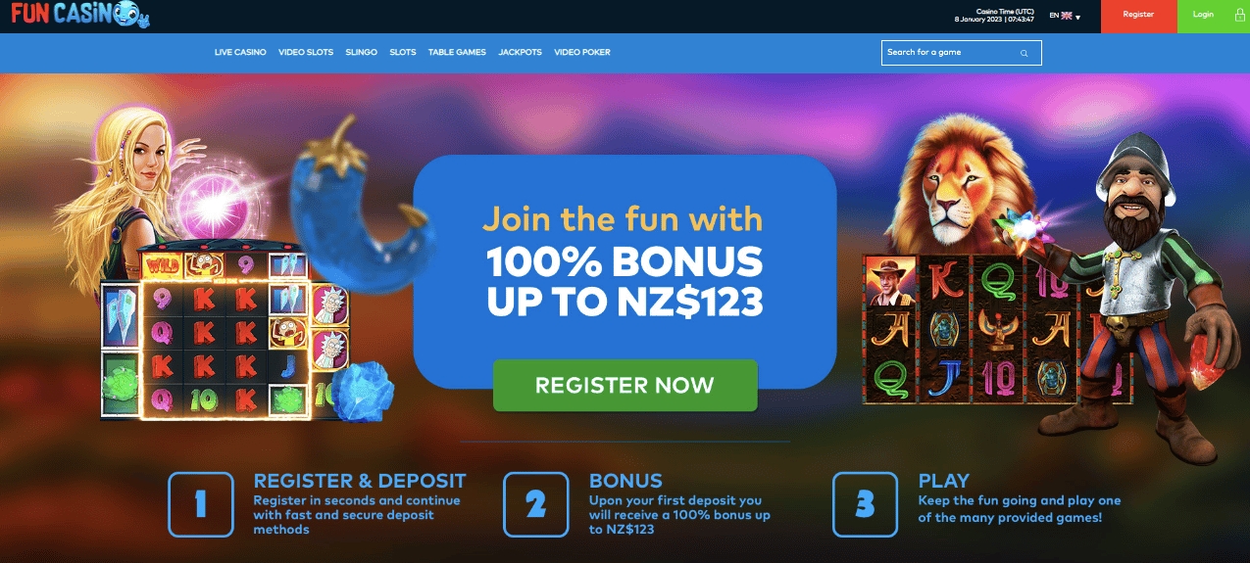Expand the EN language dropdown
Viewport: 1250px width, 563px height.
[1066, 16]
